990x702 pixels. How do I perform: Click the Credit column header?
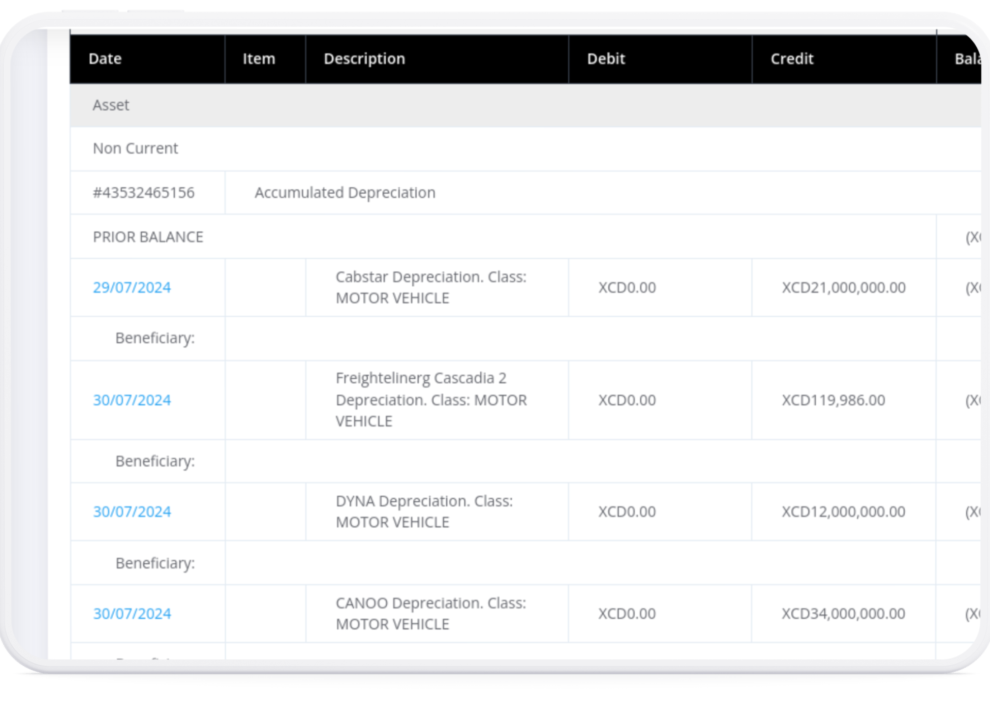click(x=792, y=59)
